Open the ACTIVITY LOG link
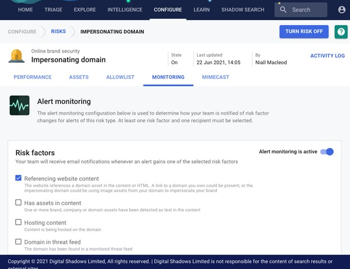This screenshot has height=269, width=350. pos(328,56)
